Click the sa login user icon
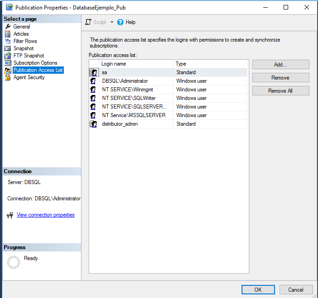The height and width of the screenshot is (298, 318). coord(94,72)
